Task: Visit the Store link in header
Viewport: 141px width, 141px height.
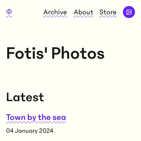Action: tap(108, 12)
